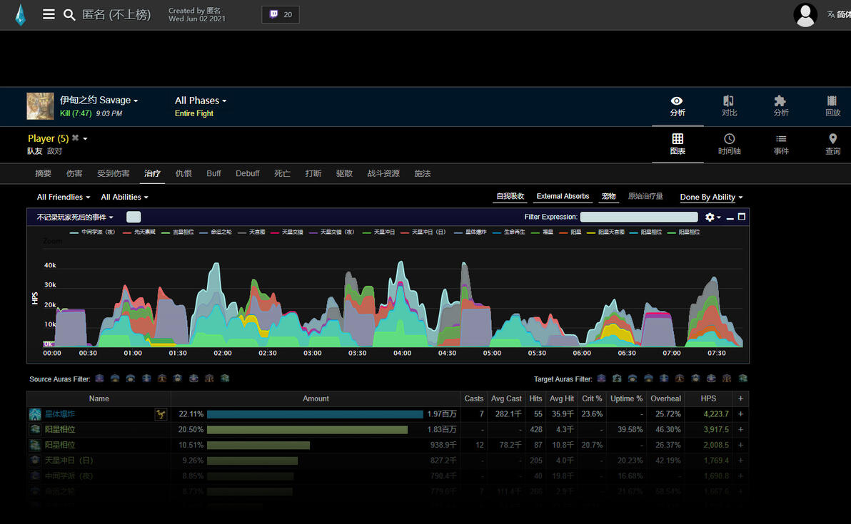851x524 pixels.
Task: Click the search magnifier icon
Action: (69, 15)
